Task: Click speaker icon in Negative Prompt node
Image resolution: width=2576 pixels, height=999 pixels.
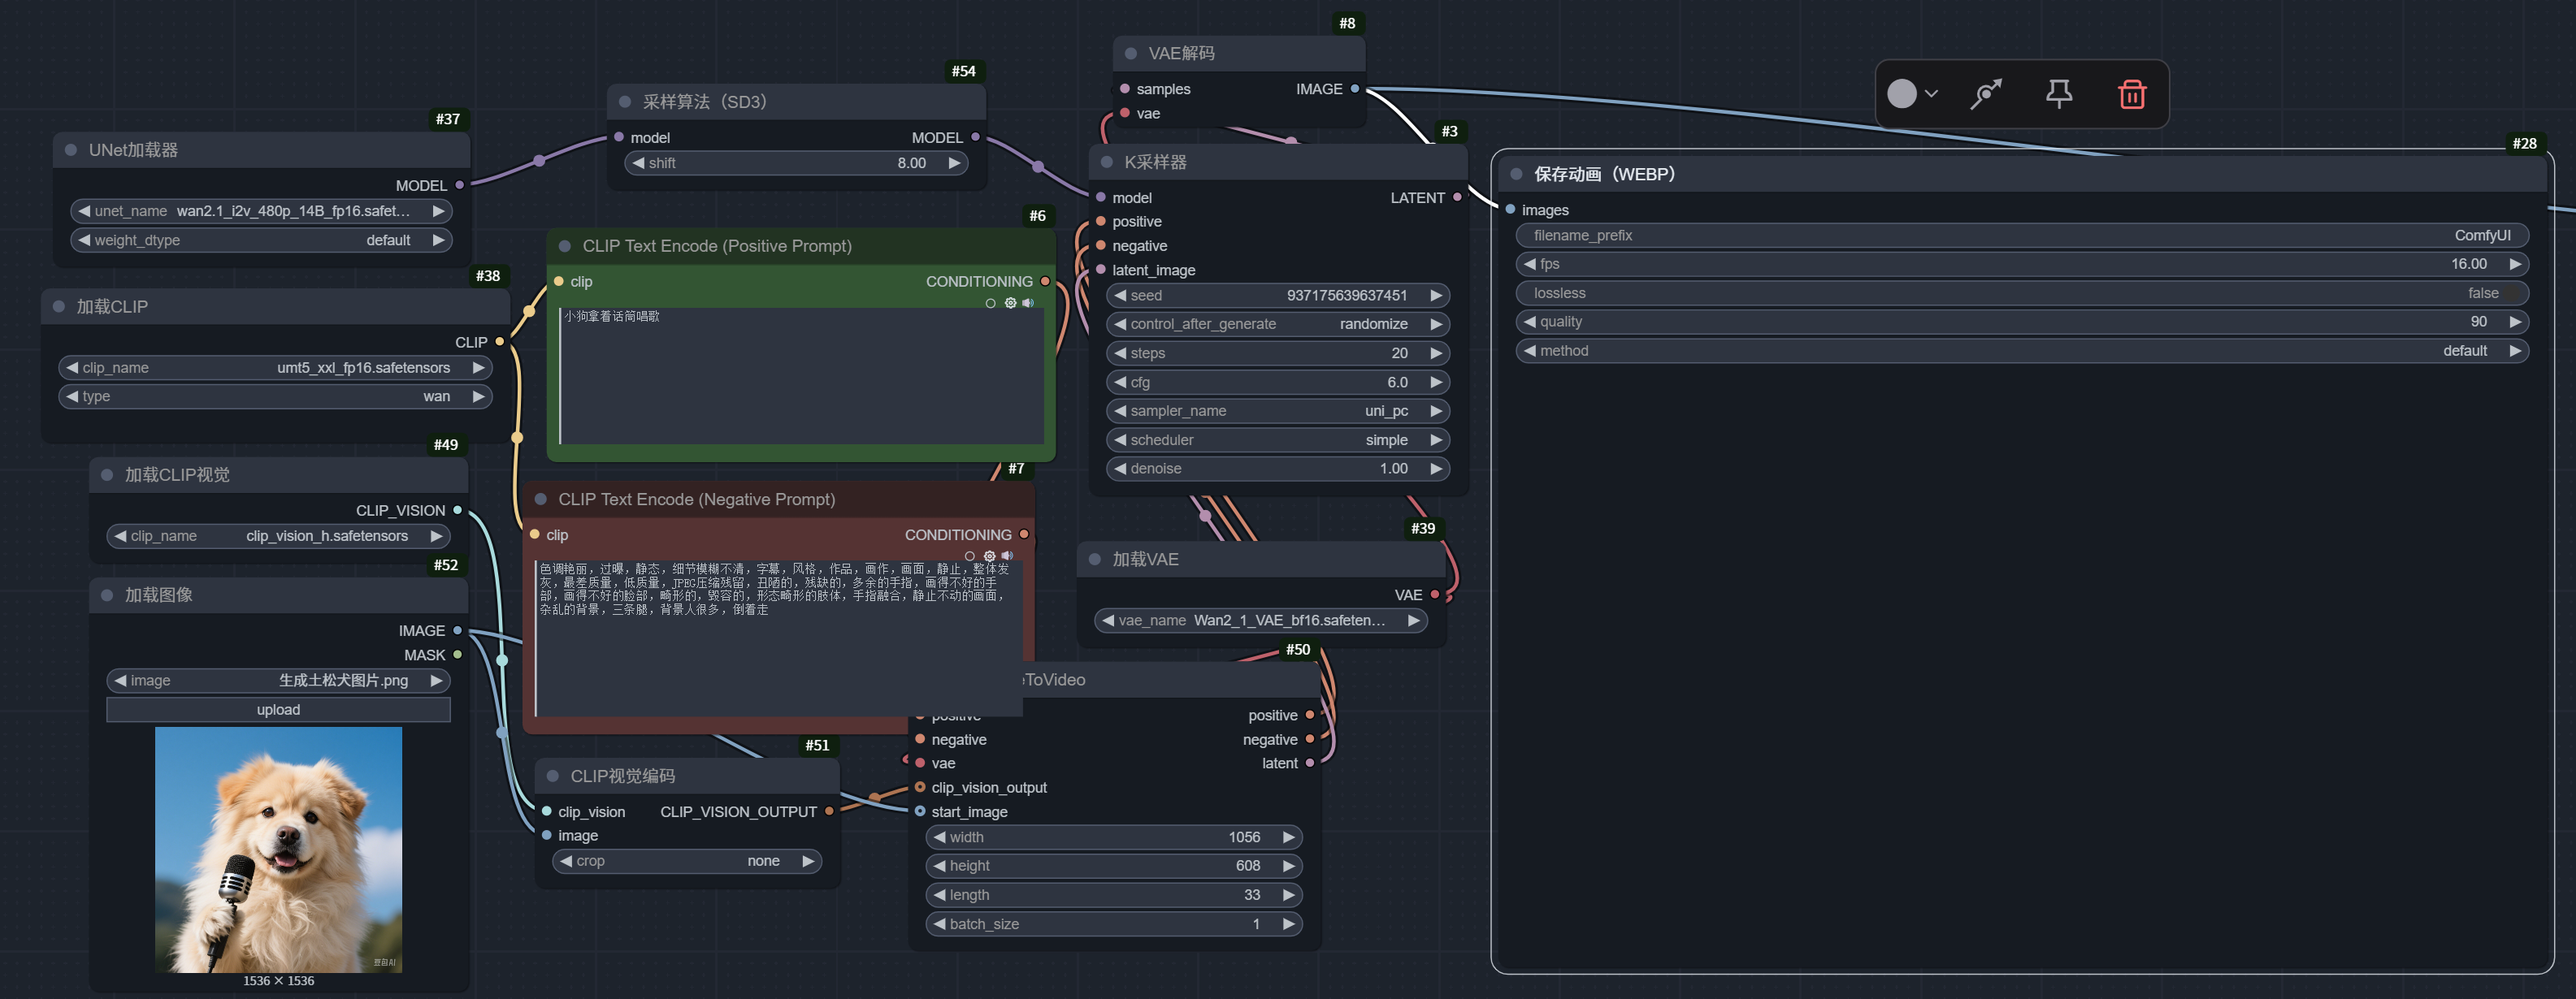Action: pos(1007,556)
